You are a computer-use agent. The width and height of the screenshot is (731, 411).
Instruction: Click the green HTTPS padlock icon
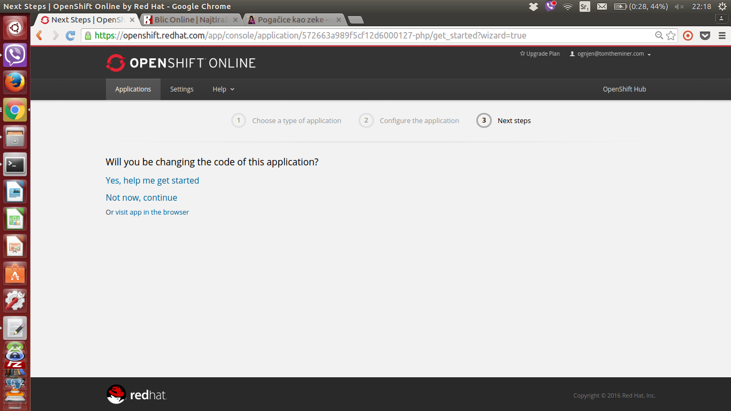pos(88,36)
